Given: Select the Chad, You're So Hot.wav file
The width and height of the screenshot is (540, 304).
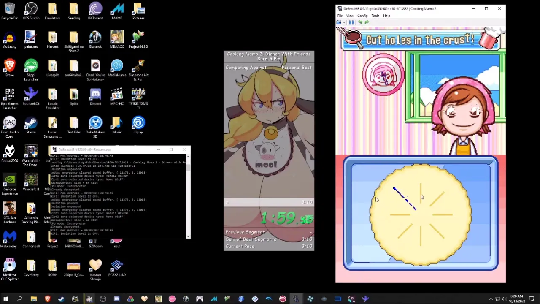Looking at the screenshot, I should coord(95,70).
